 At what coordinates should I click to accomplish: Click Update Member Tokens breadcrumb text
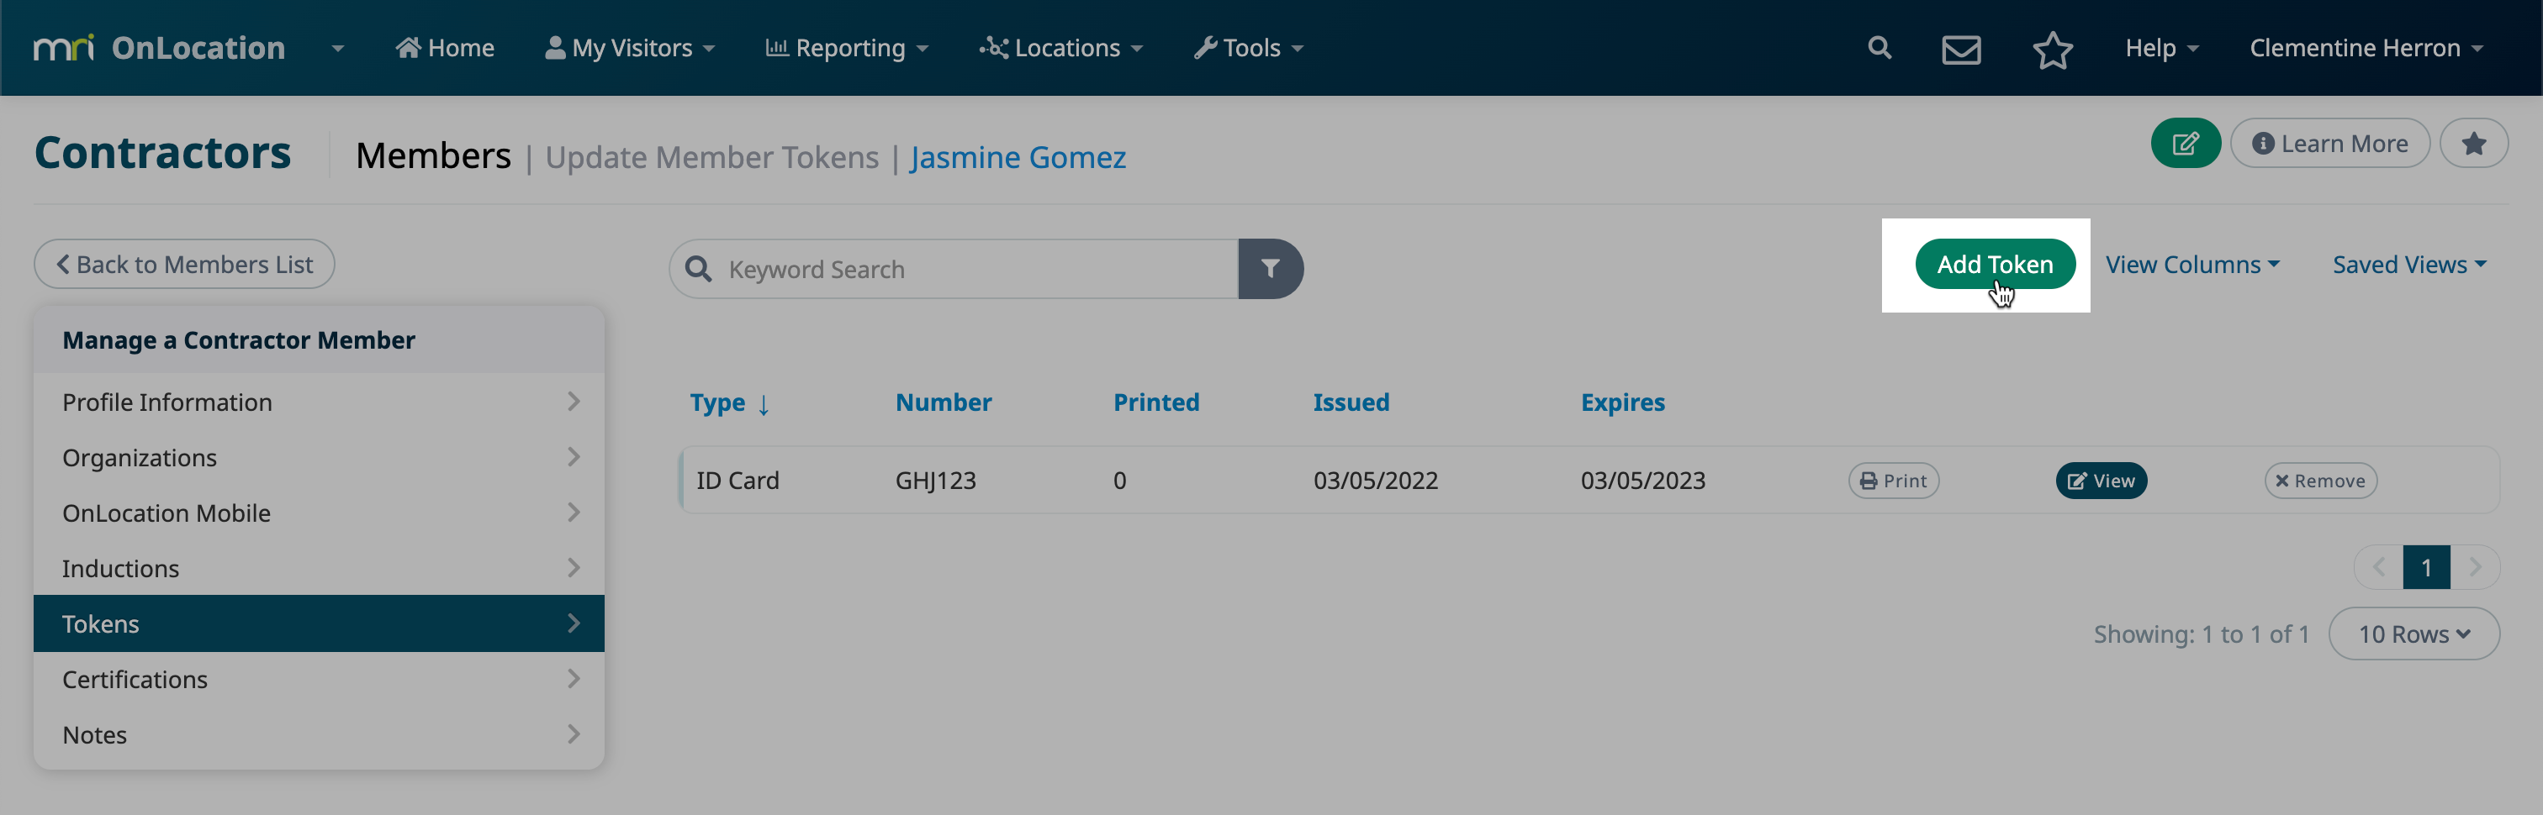[x=711, y=157]
